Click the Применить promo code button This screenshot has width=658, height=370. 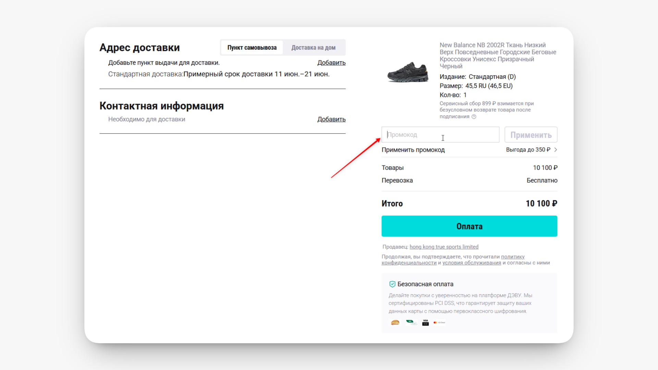[531, 135]
